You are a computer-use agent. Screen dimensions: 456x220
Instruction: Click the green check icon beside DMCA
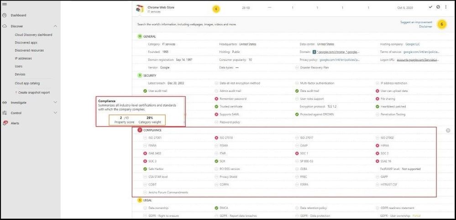[216, 208]
